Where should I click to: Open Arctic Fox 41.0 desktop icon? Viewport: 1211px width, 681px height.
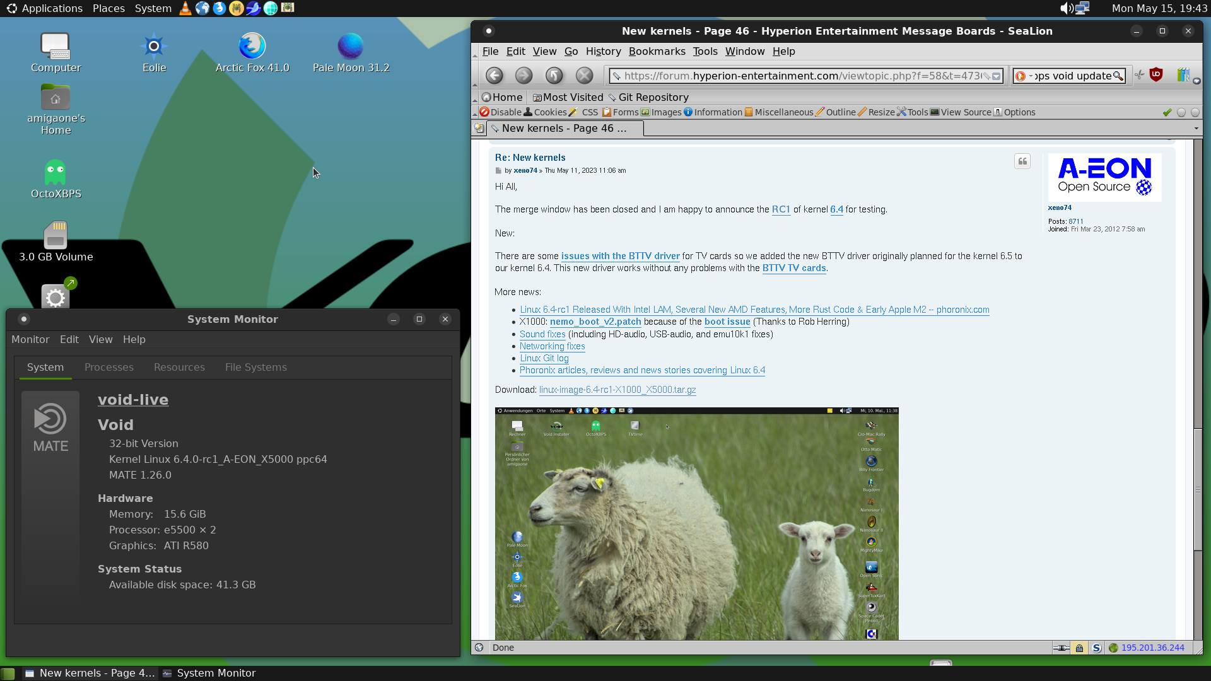tap(252, 52)
